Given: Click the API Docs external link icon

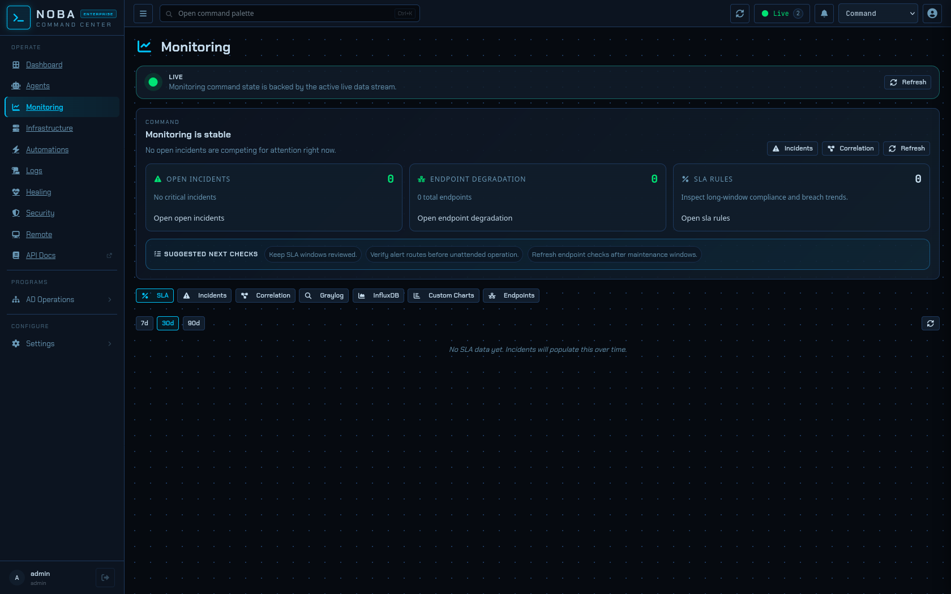Looking at the screenshot, I should [109, 256].
